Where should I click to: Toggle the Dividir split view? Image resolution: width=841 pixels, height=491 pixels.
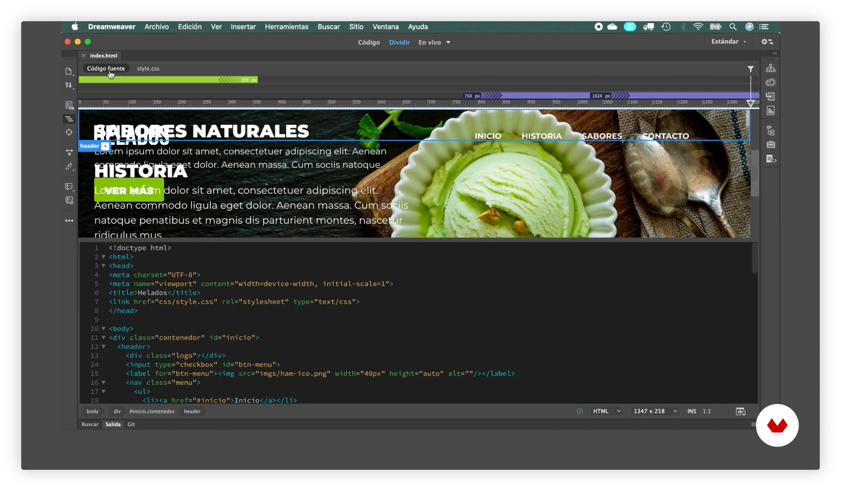coord(399,42)
